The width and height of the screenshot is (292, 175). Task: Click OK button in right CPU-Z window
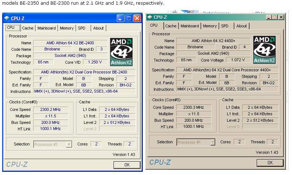click(x=270, y=163)
